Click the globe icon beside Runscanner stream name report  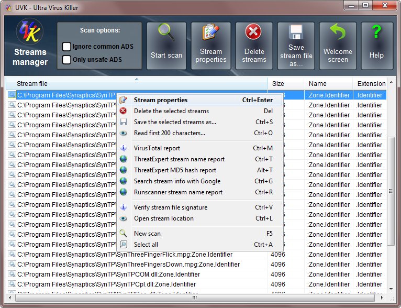click(123, 192)
